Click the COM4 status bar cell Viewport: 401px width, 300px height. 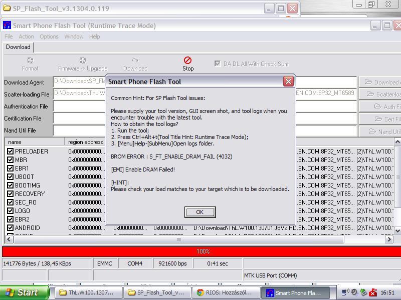pos(135,263)
